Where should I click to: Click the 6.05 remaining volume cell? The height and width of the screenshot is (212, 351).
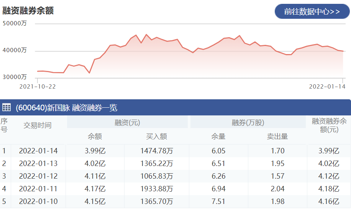pyautogui.click(x=218, y=151)
